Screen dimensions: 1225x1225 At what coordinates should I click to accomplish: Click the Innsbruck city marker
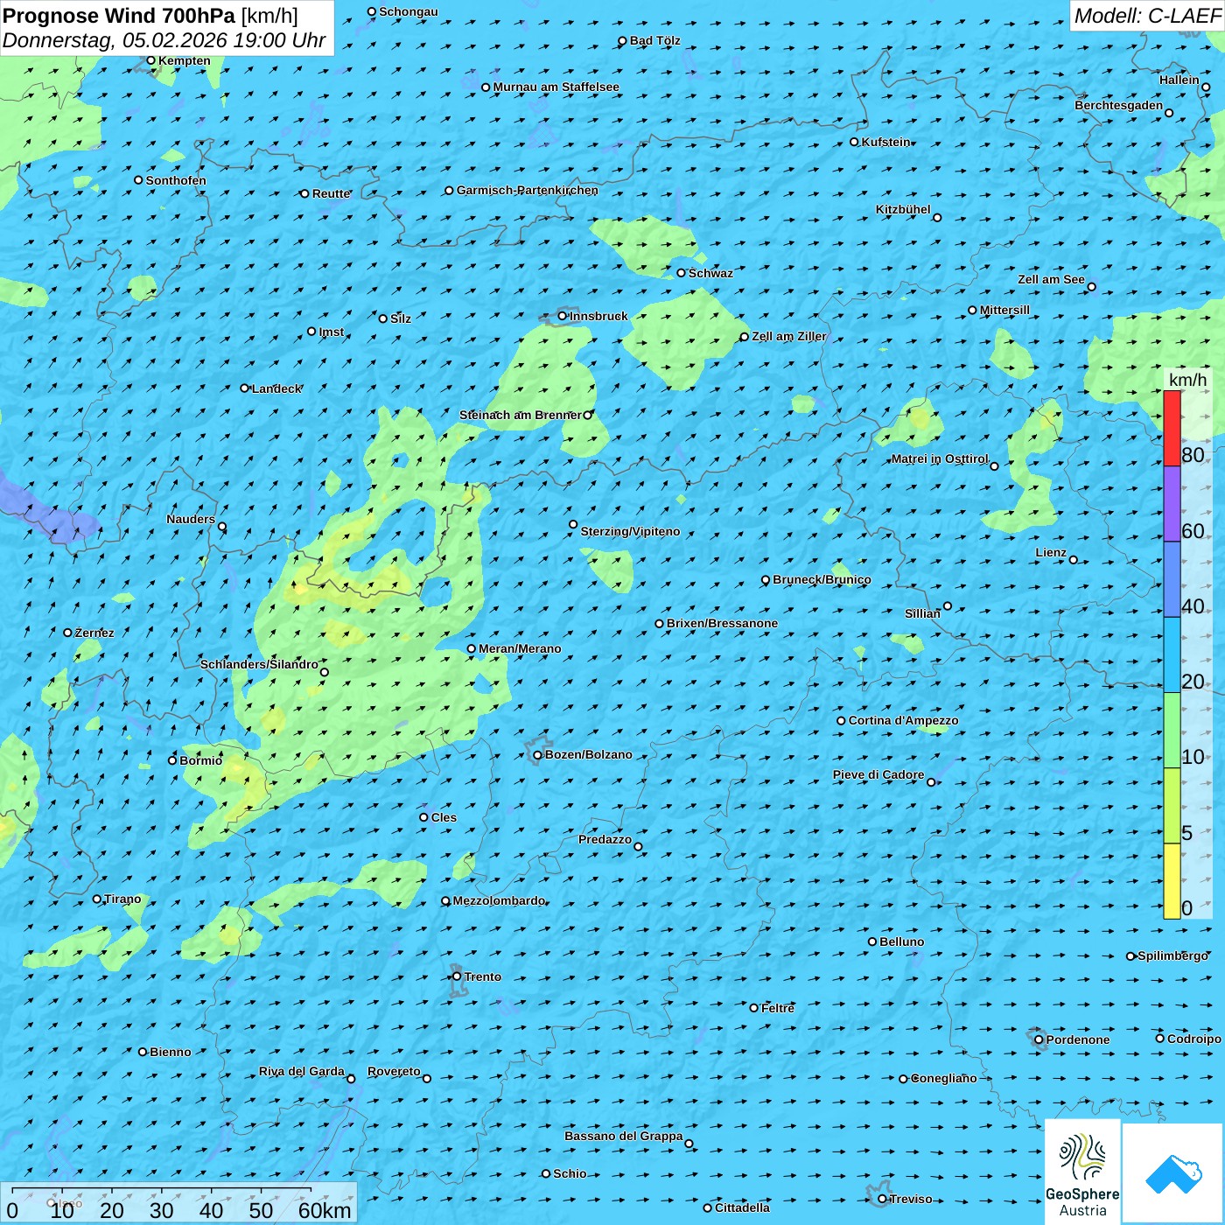563,316
